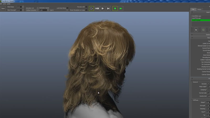Image resolution: width=210 pixels, height=118 pixels.
Task: Open the joint1 bone dropdown
Action: point(59,10)
